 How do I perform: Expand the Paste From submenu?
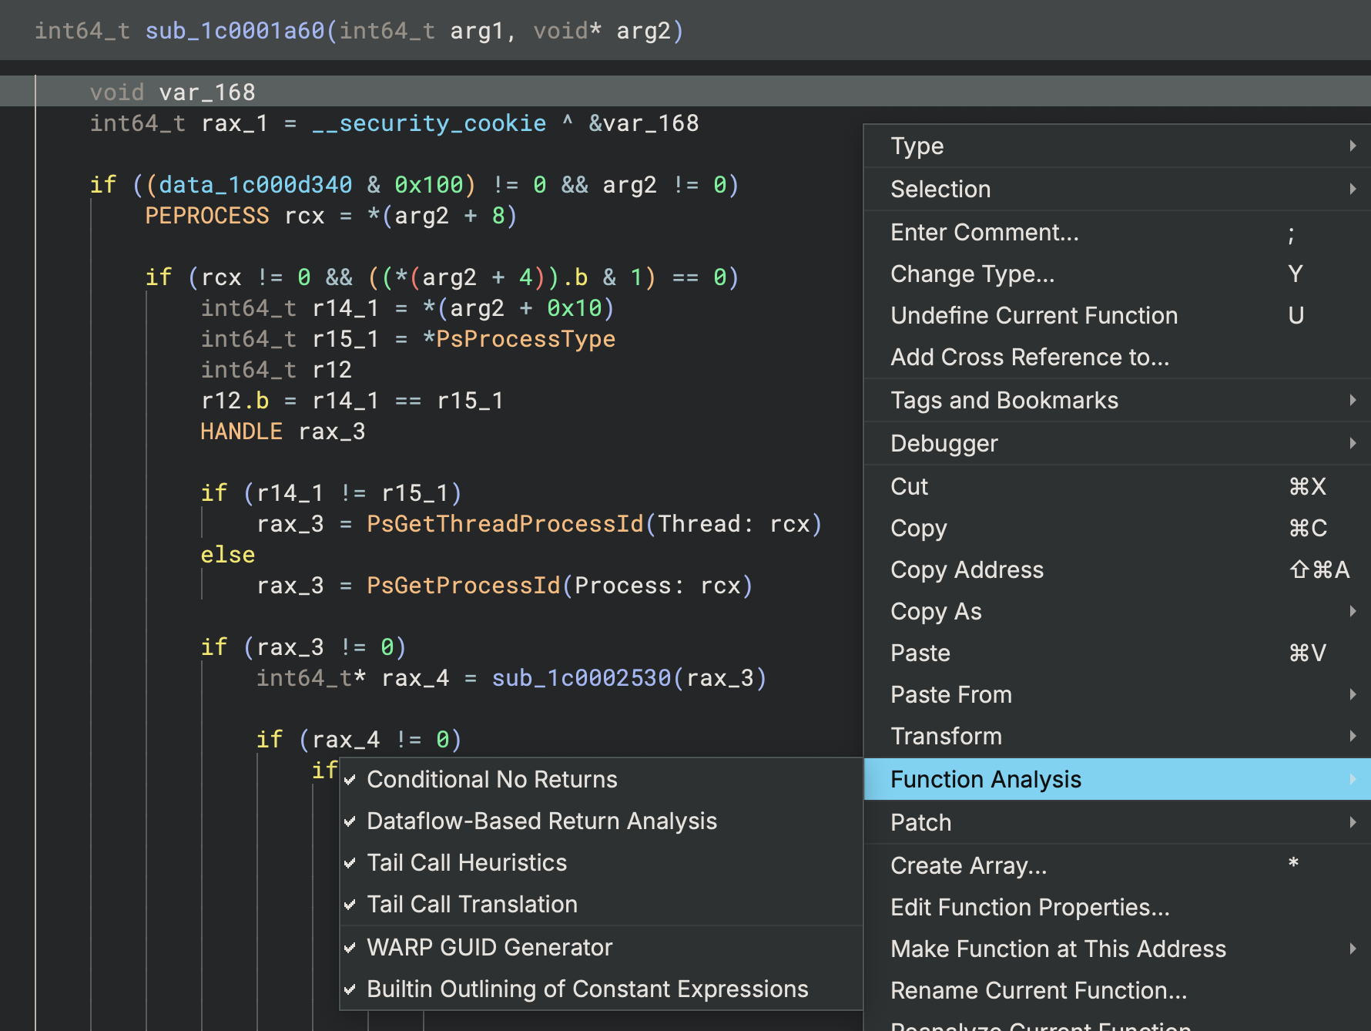coord(1117,694)
